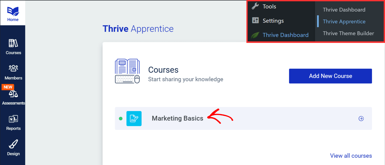
Task: Click the Marketing Basics course title
Action: (177, 118)
